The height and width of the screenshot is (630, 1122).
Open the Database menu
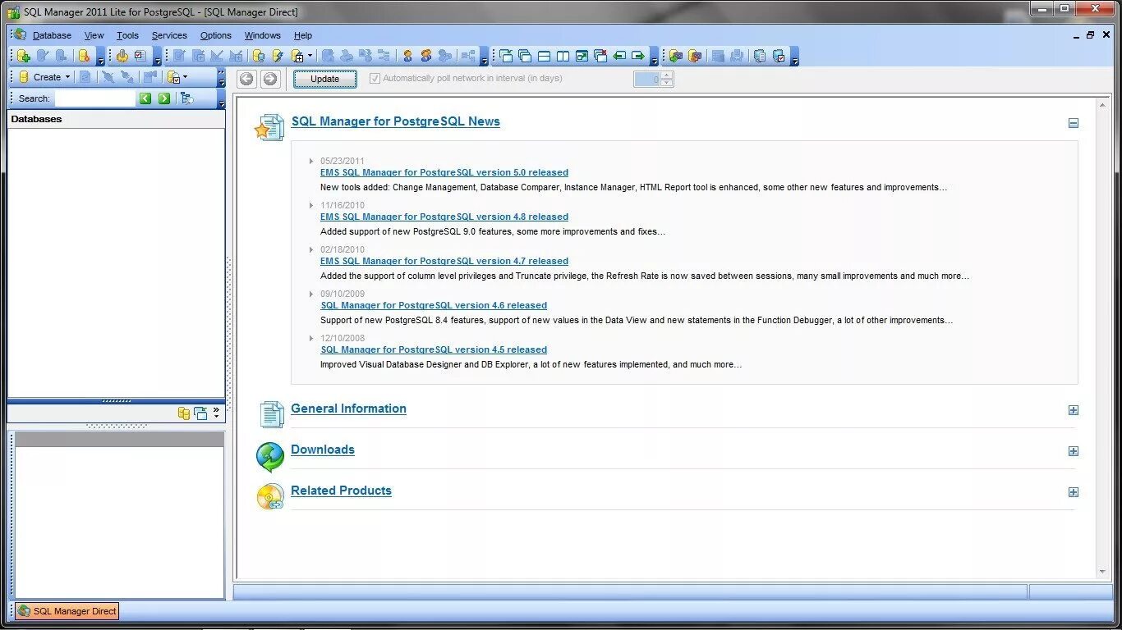52,35
